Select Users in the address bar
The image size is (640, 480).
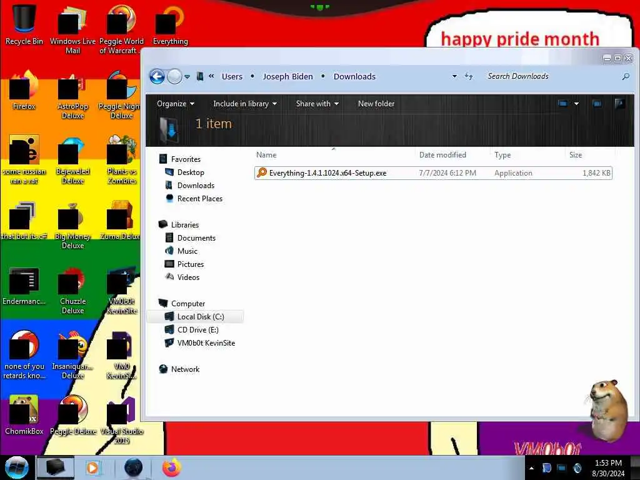(x=232, y=76)
